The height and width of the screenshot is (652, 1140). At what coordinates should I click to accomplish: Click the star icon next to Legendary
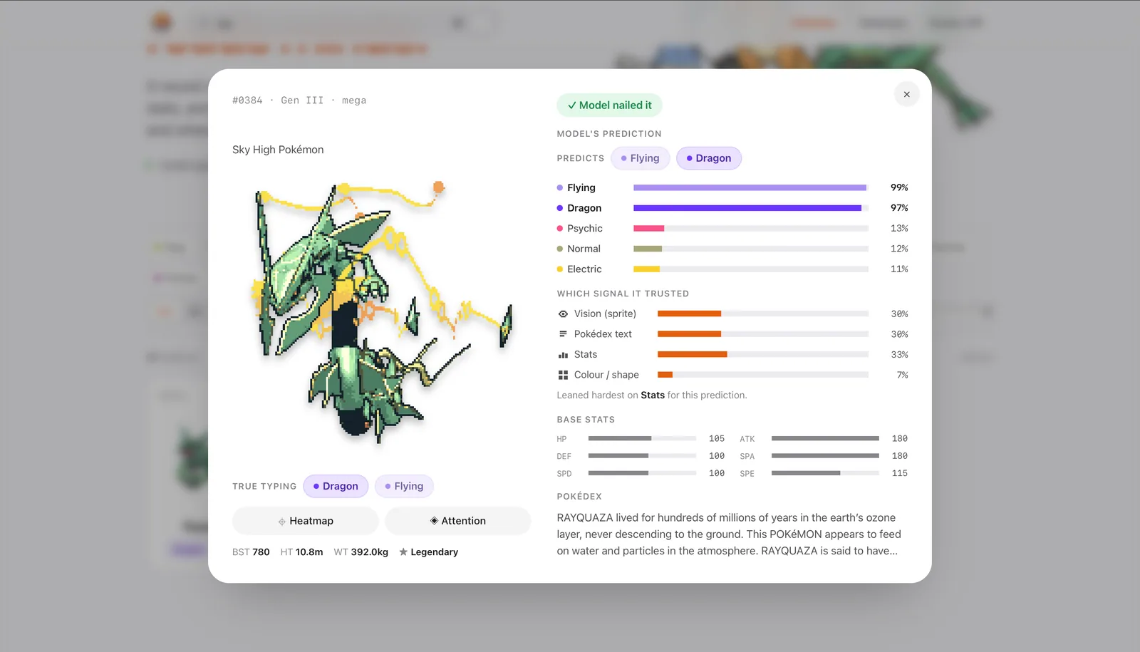tap(403, 552)
